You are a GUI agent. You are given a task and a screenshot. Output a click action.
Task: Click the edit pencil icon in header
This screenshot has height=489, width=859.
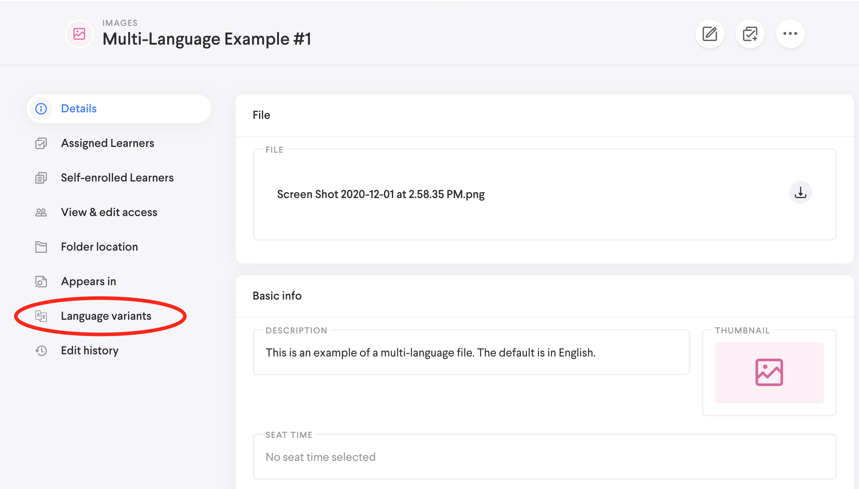(x=709, y=34)
